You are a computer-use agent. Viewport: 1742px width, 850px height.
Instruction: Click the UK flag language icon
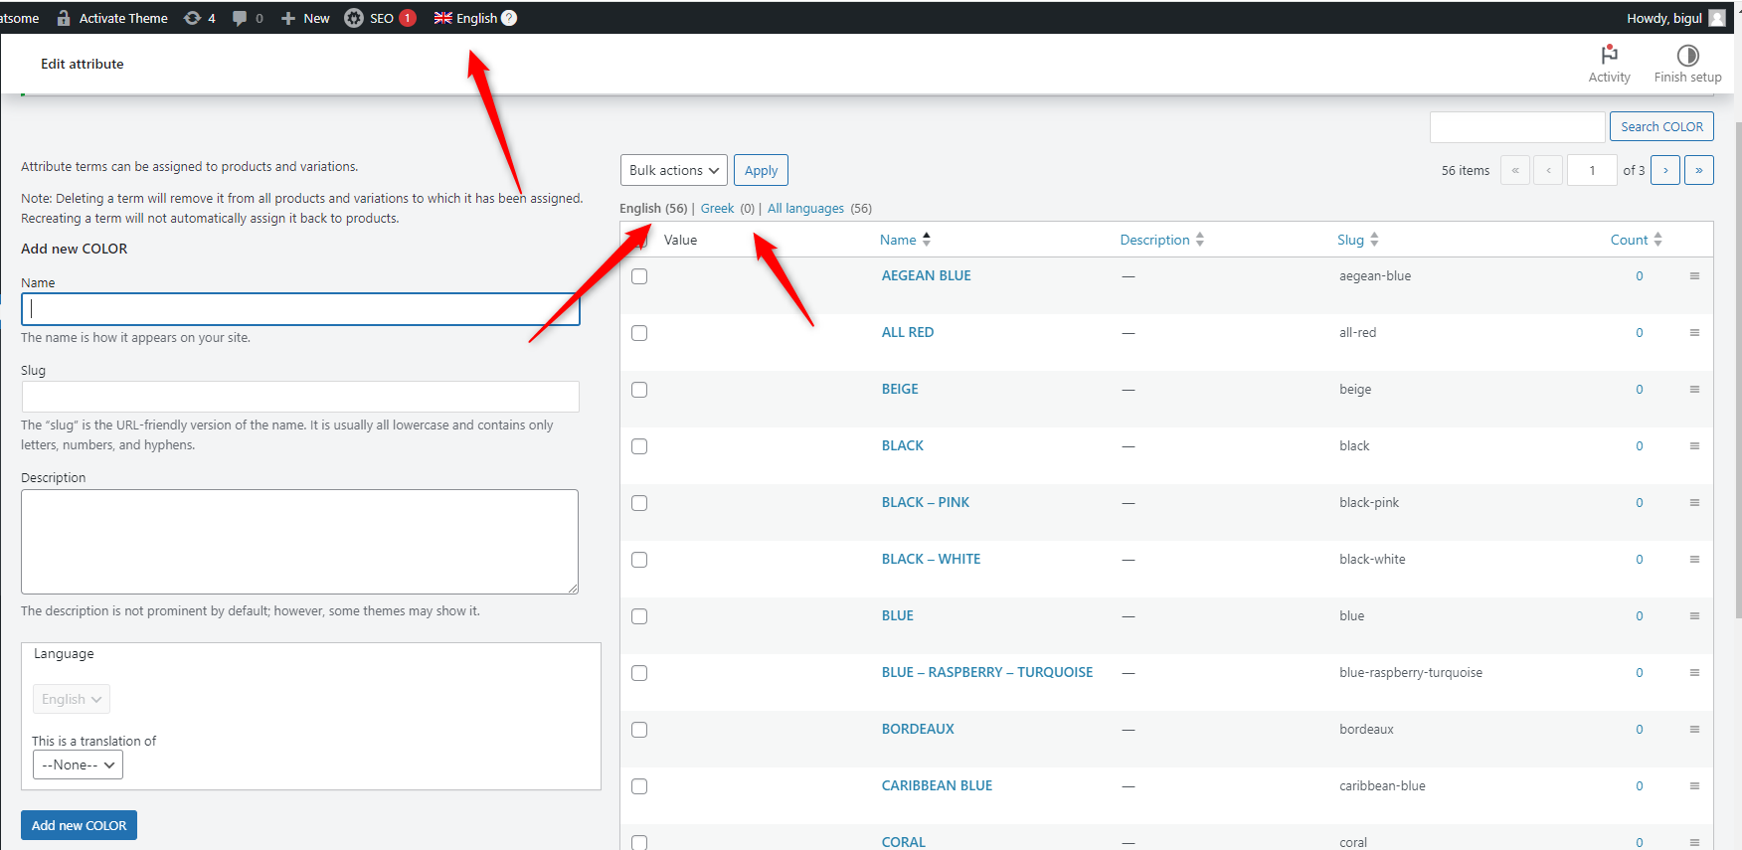[443, 18]
